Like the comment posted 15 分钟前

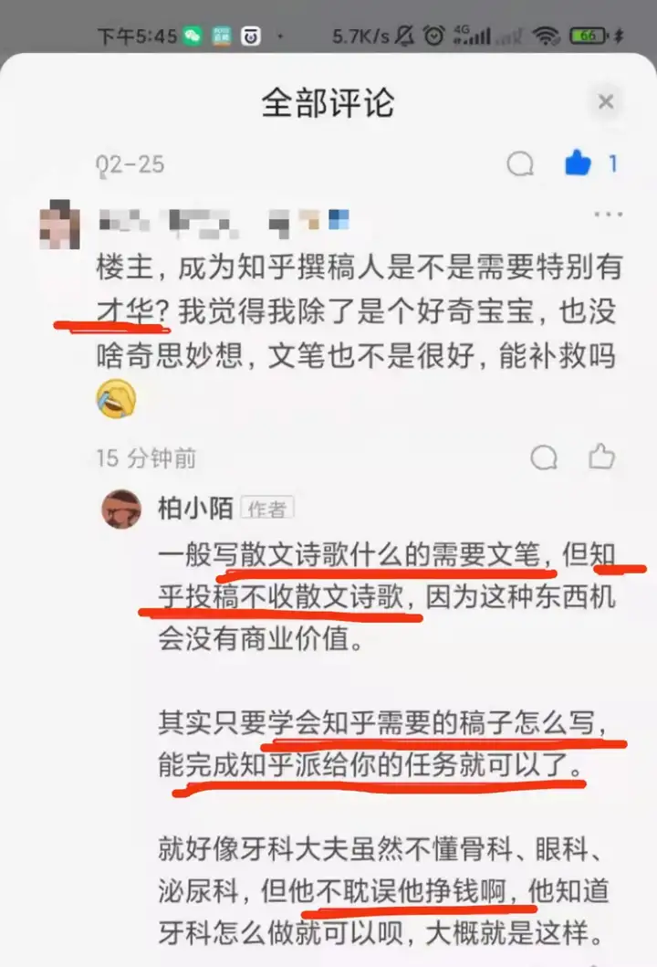(601, 457)
